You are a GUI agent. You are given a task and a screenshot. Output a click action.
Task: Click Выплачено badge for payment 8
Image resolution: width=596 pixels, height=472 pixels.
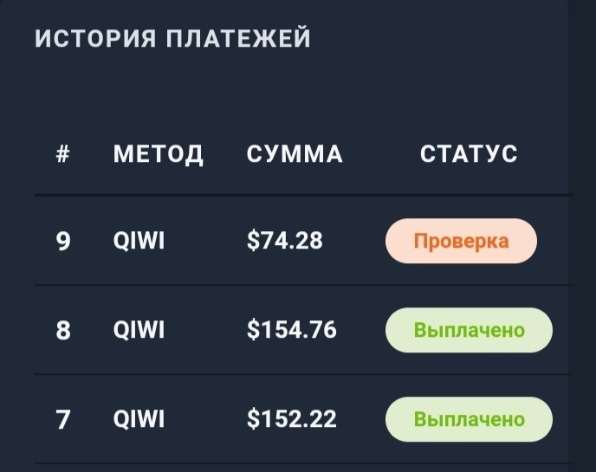click(x=469, y=330)
